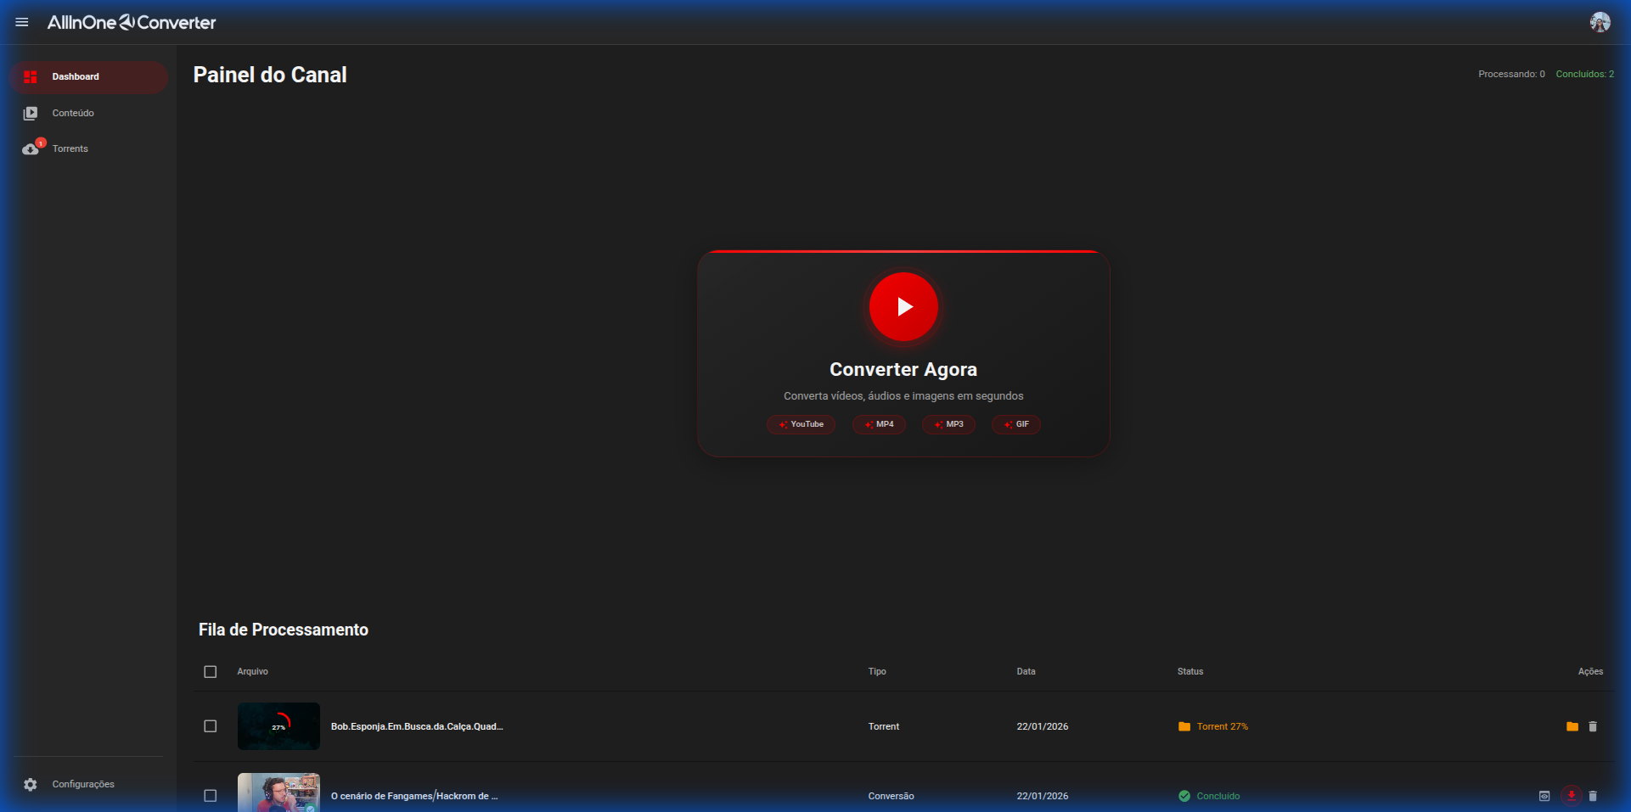Screen dimensions: 1631x812
Task: Open the Conteúdo sidebar section
Action: 73,113
